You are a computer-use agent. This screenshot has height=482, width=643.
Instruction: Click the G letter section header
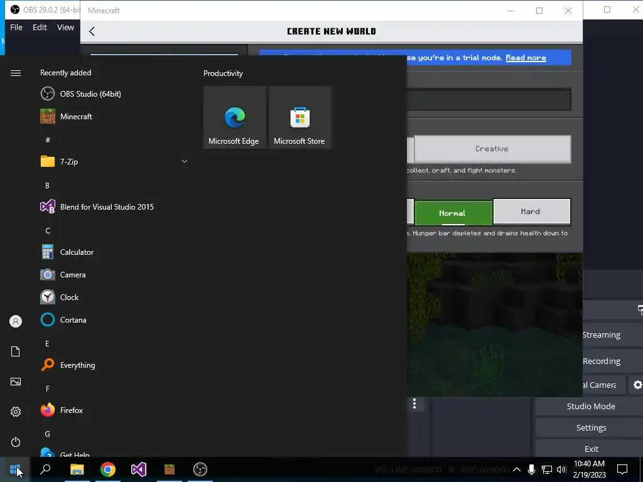point(48,434)
